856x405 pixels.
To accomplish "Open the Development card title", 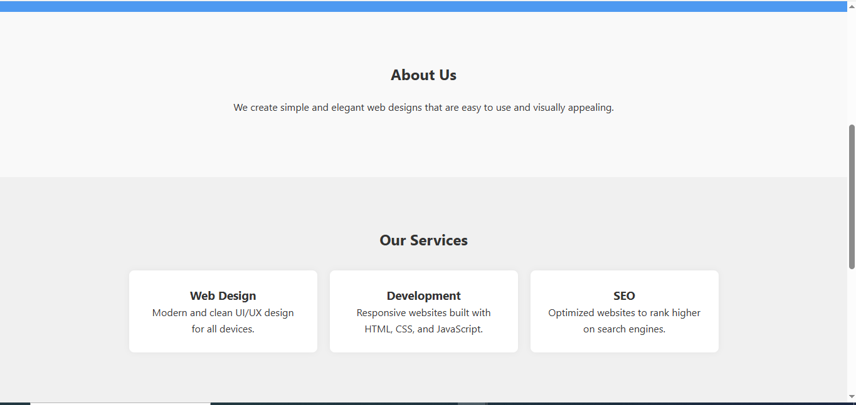I will 423,296.
